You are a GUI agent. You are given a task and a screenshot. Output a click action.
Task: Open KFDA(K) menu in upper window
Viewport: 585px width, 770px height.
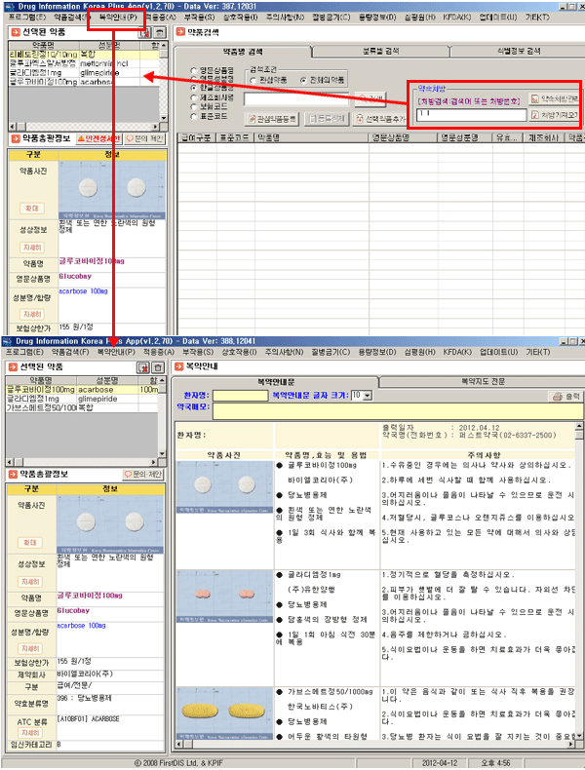tap(457, 18)
